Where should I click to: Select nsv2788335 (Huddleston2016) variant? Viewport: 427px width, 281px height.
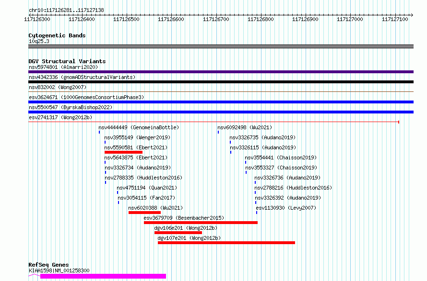[x=143, y=178]
